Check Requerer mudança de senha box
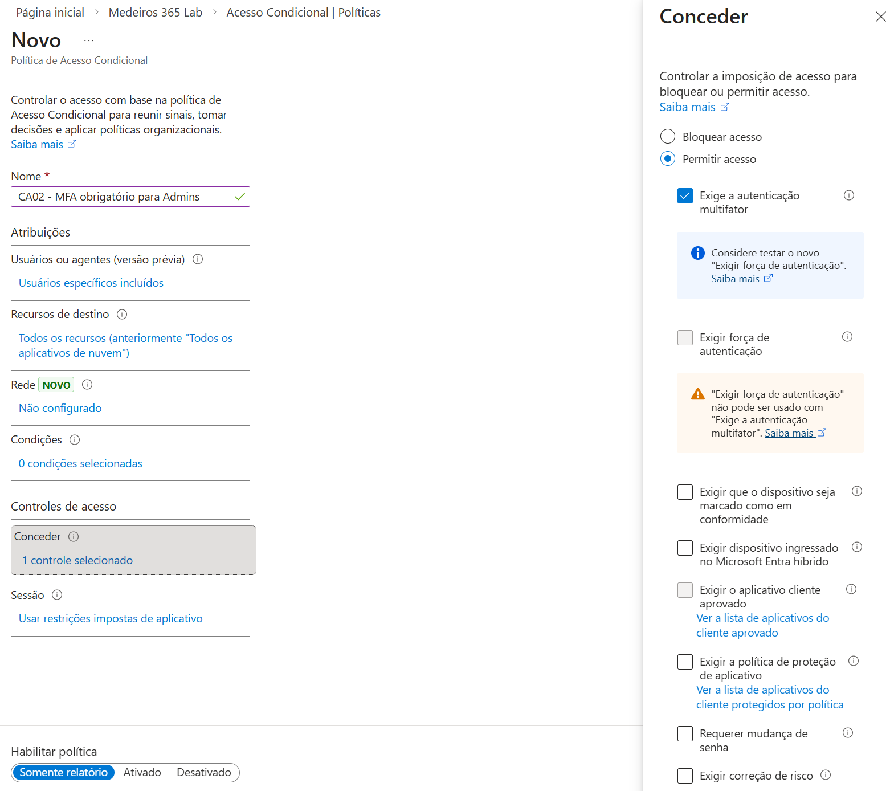The image size is (890, 791). click(685, 733)
